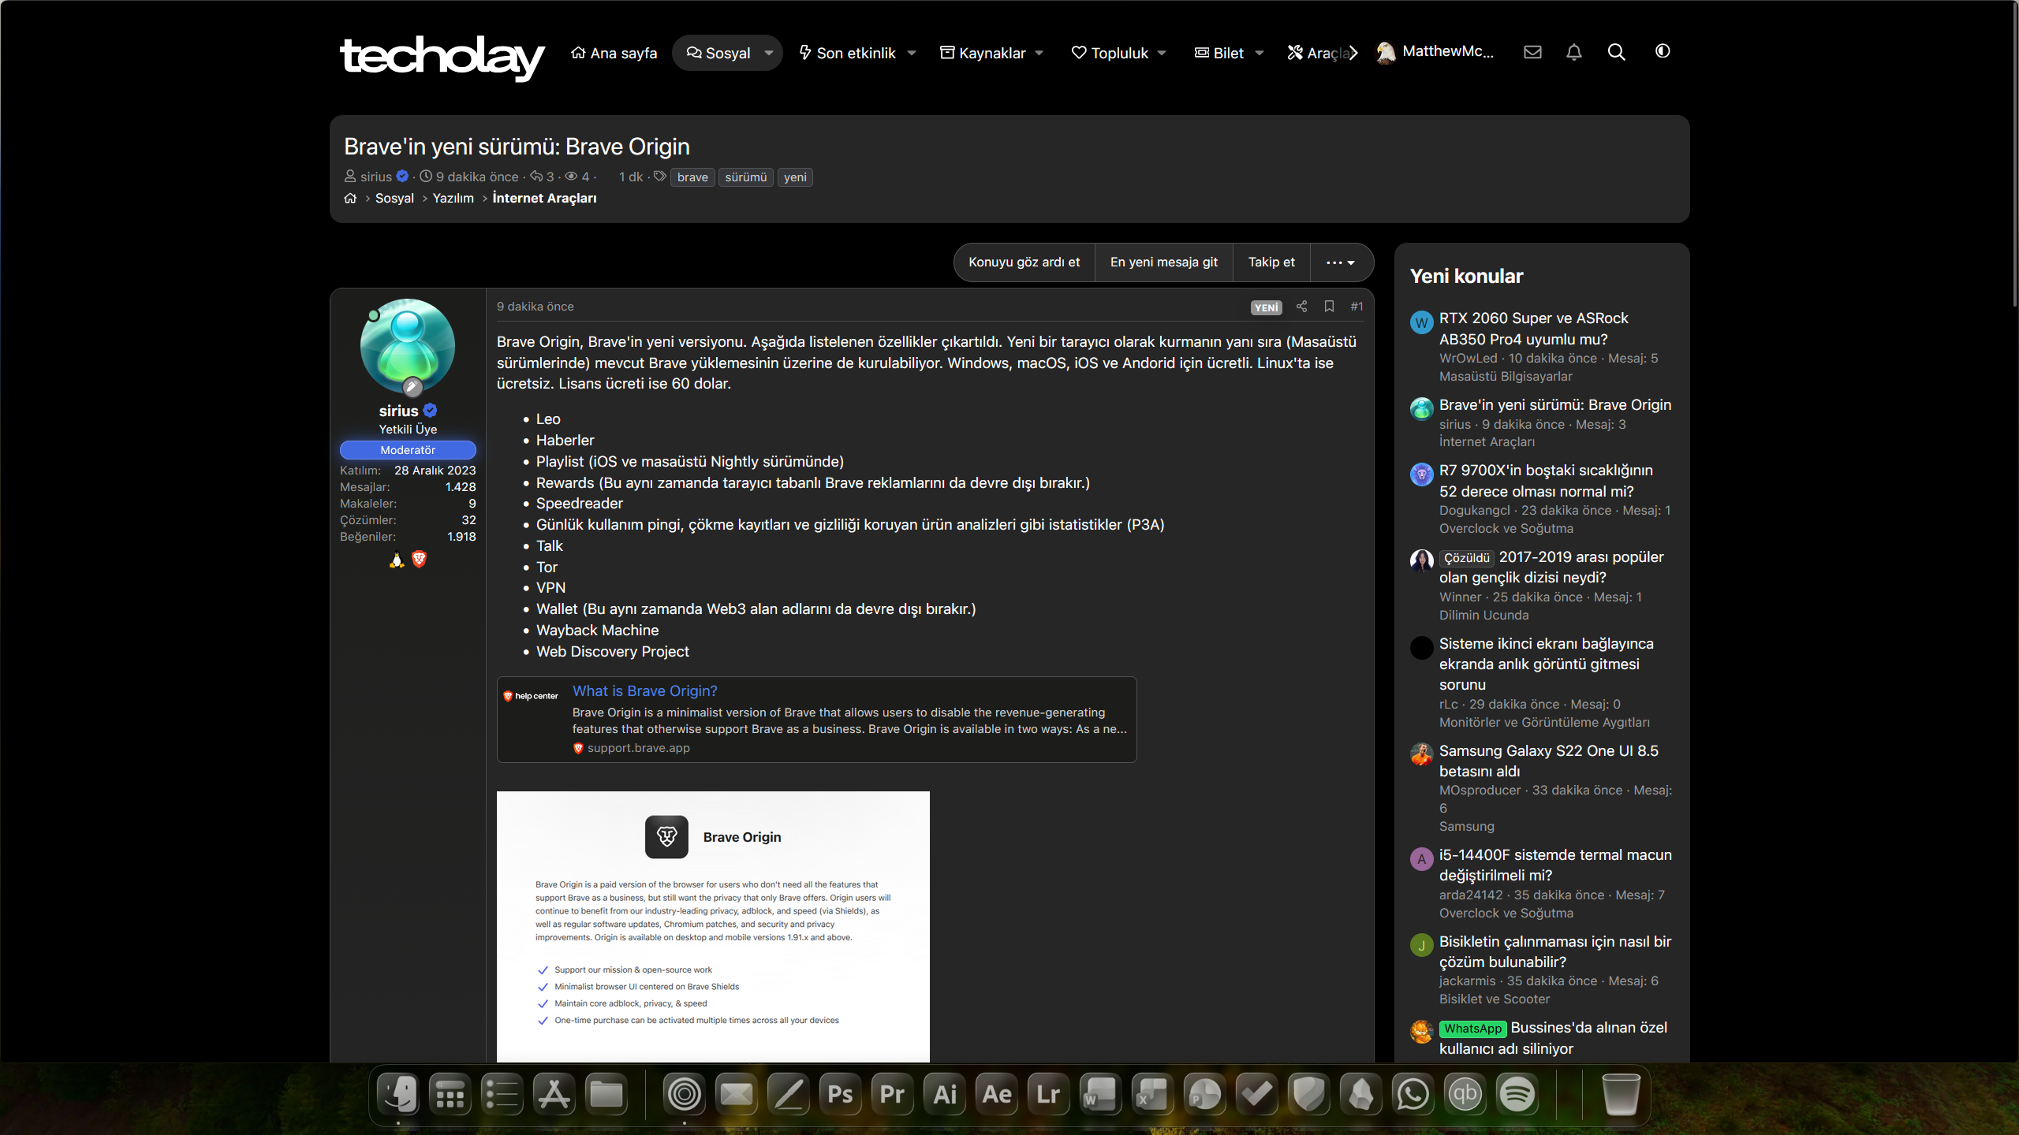Expand the Son etkinlik dropdown arrow

pyautogui.click(x=912, y=54)
